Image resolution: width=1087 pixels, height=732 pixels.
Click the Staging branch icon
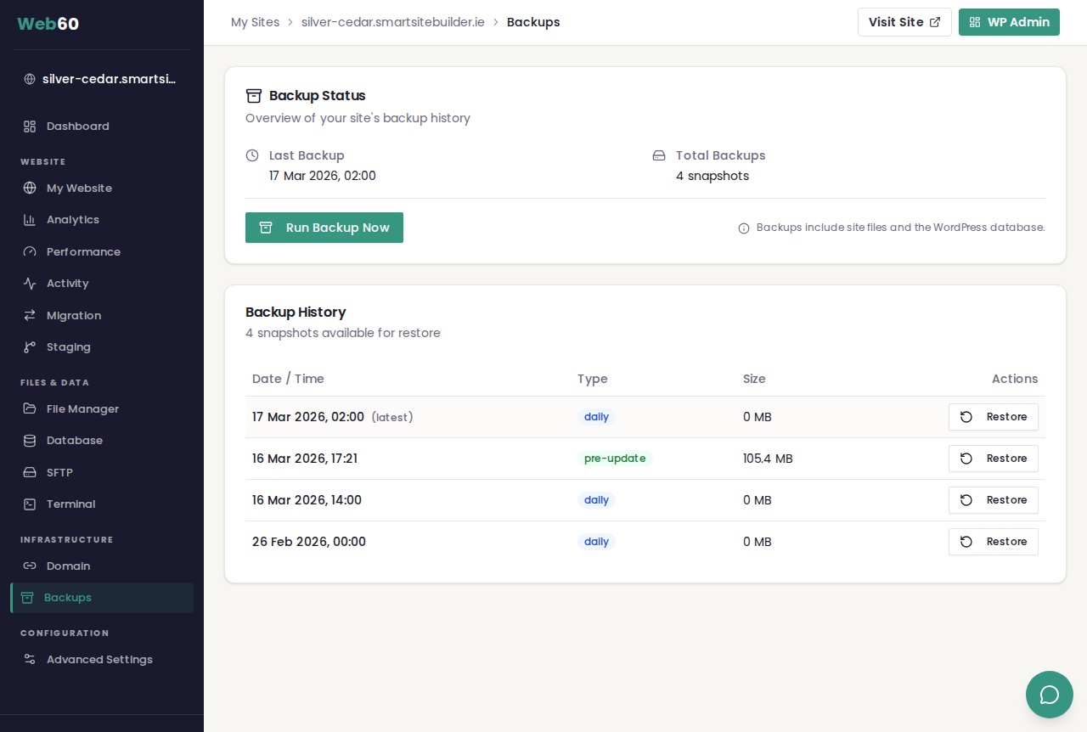30,347
